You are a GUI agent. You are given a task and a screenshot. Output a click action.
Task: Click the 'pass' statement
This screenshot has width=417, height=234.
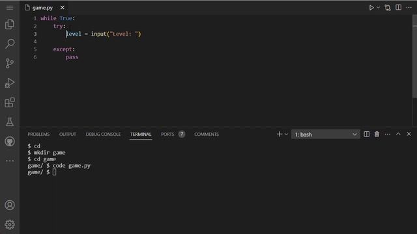[x=72, y=57]
